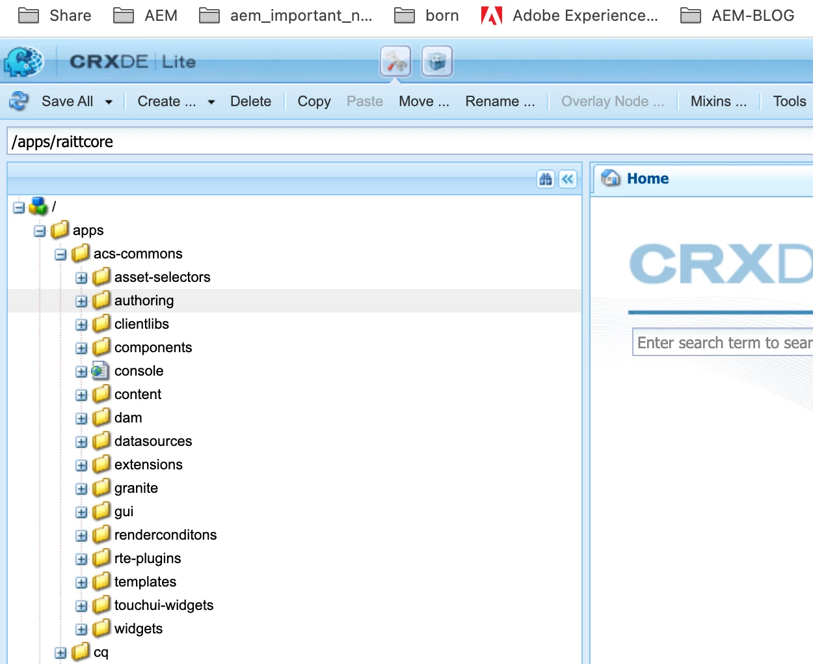Select the content tree node
Screen dimensions: 813x664
point(138,394)
